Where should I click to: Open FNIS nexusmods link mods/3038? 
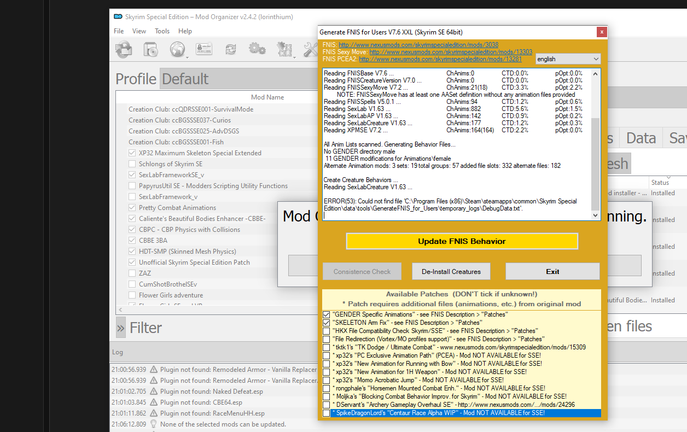pos(418,45)
